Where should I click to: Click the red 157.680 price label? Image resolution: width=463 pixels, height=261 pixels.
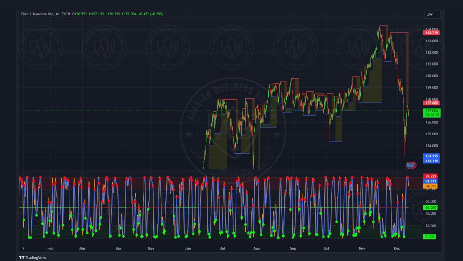431,103
